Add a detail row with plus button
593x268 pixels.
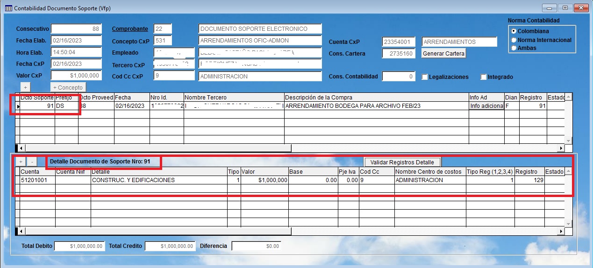pos(21,162)
